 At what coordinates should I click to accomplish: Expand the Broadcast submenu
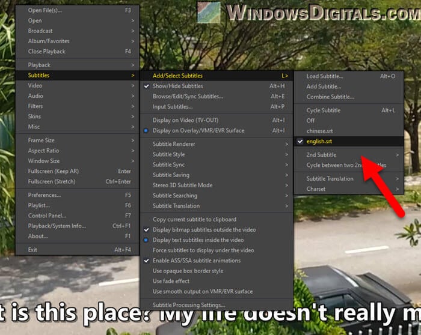(x=78, y=31)
